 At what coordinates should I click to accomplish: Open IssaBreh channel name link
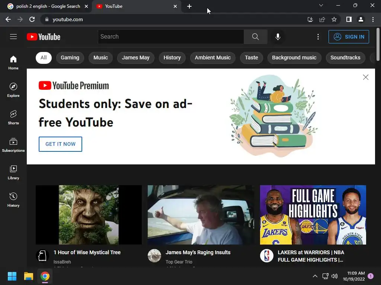pyautogui.click(x=62, y=262)
